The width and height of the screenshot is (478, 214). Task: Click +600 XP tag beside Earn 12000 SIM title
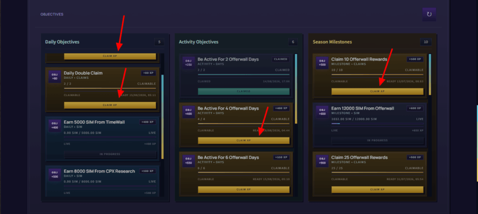point(415,108)
